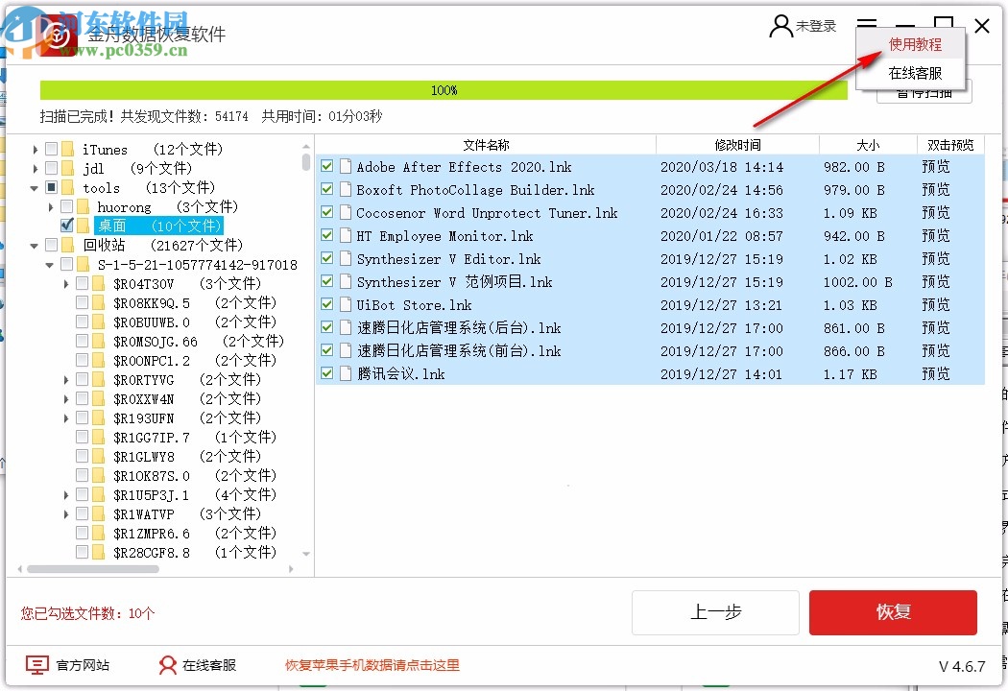The image size is (1008, 691).
Task: Click the 100% green progress bar
Action: (444, 89)
